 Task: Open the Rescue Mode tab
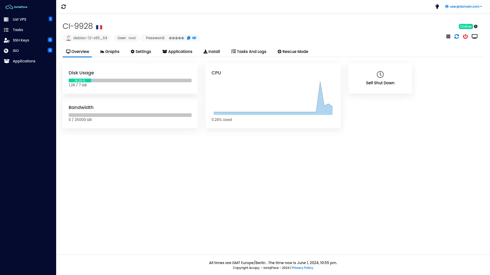pos(293,51)
